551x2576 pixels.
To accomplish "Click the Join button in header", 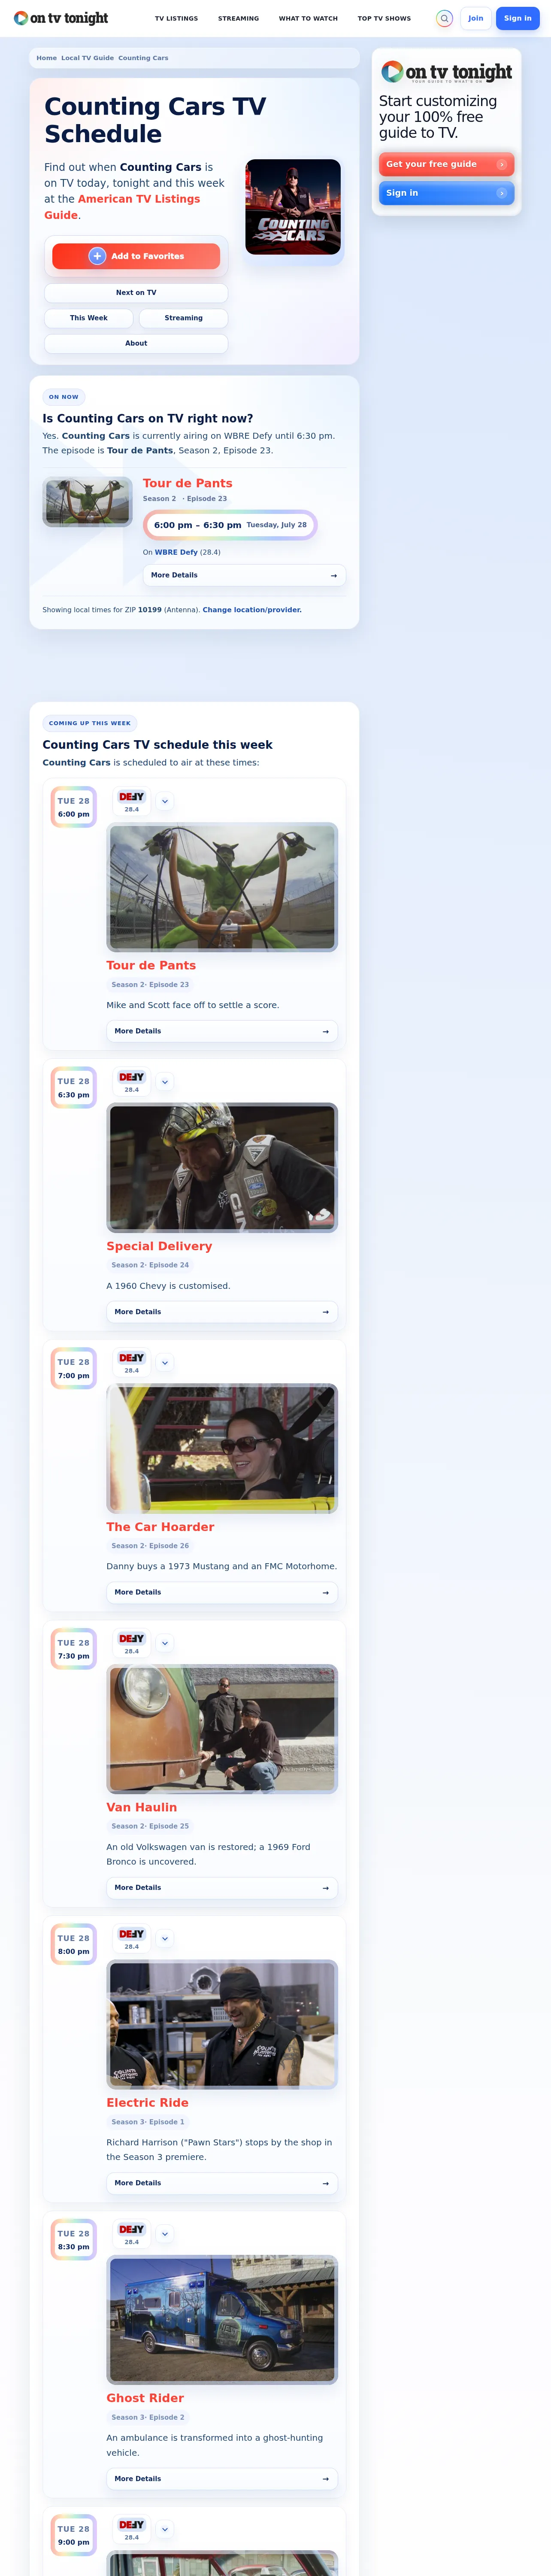I will (476, 18).
